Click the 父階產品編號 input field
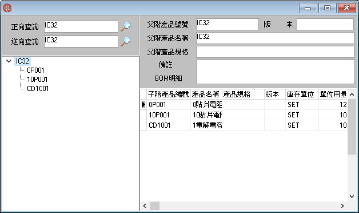This screenshot has width=359, height=213. [228, 24]
